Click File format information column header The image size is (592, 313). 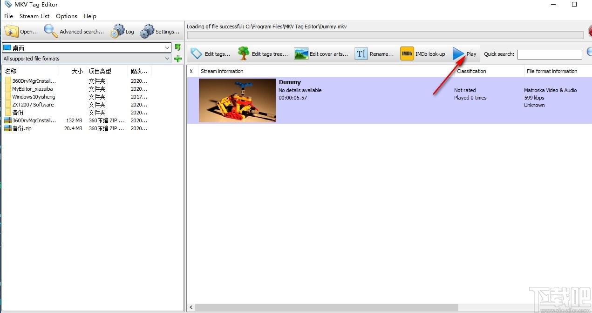558,71
